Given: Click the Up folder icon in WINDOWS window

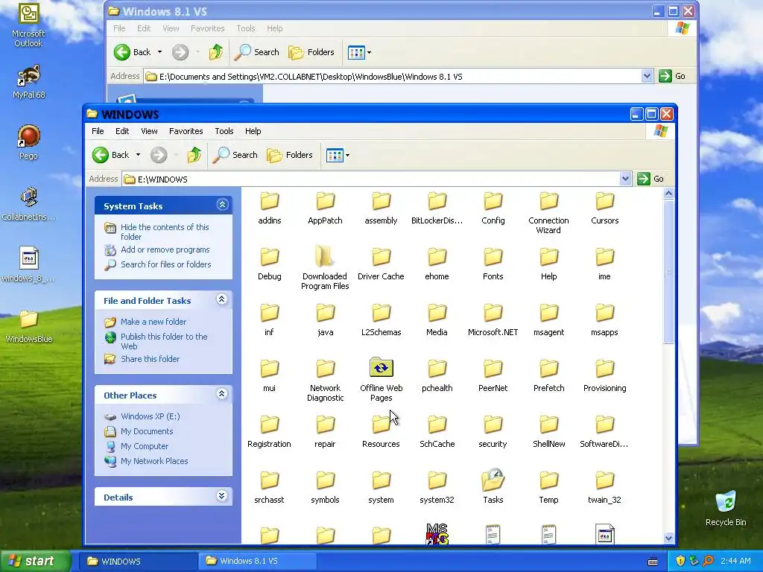Looking at the screenshot, I should (194, 155).
